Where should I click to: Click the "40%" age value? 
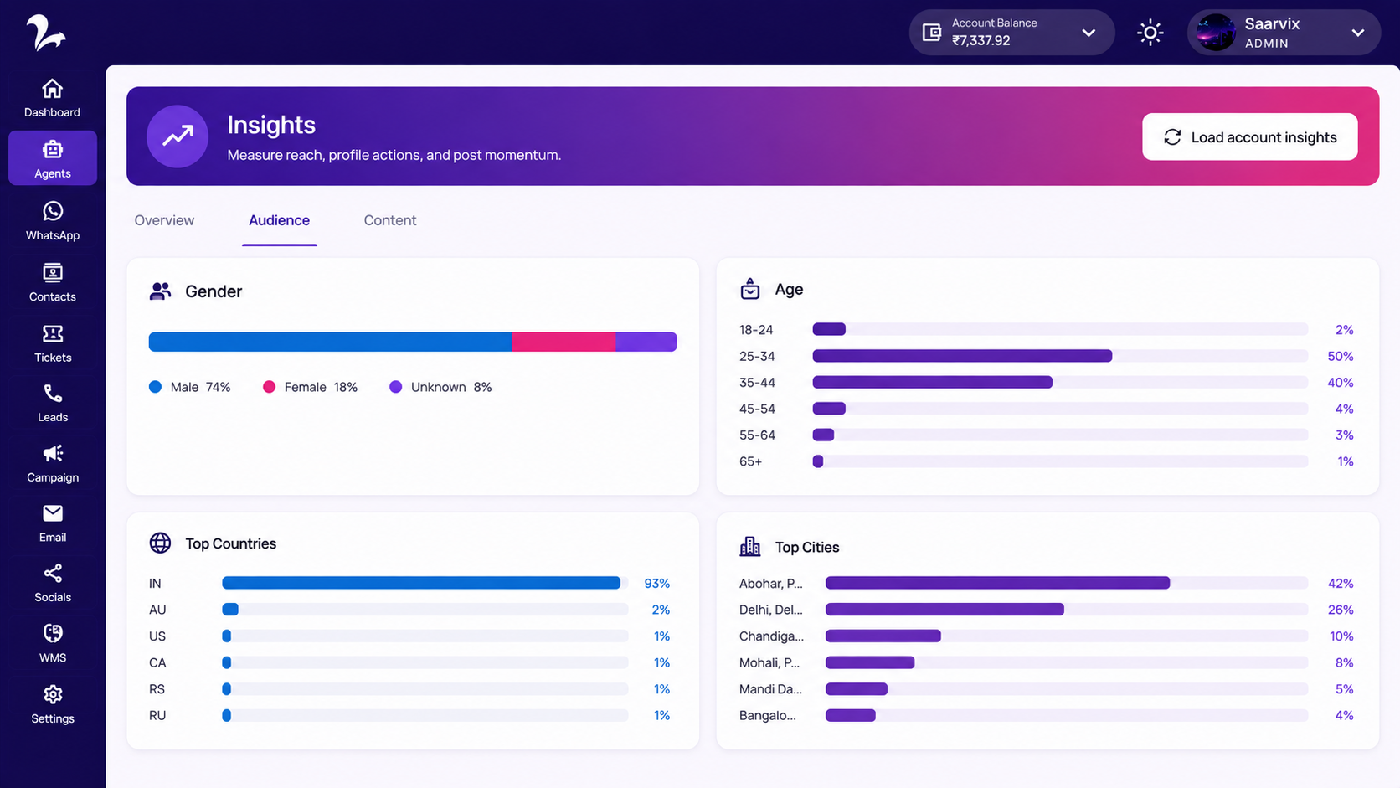pyautogui.click(x=1340, y=383)
